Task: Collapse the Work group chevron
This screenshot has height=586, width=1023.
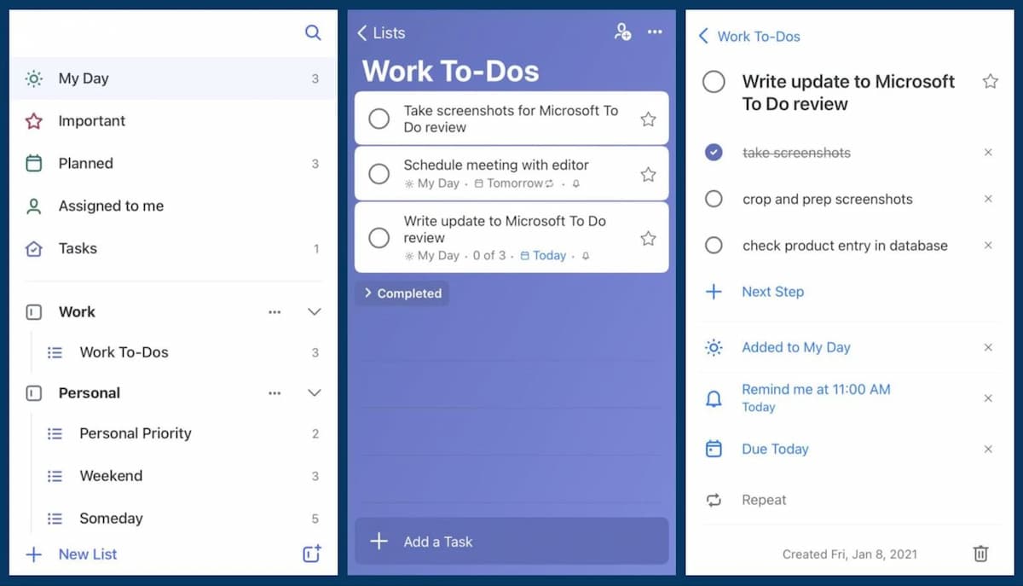Action: (x=314, y=312)
